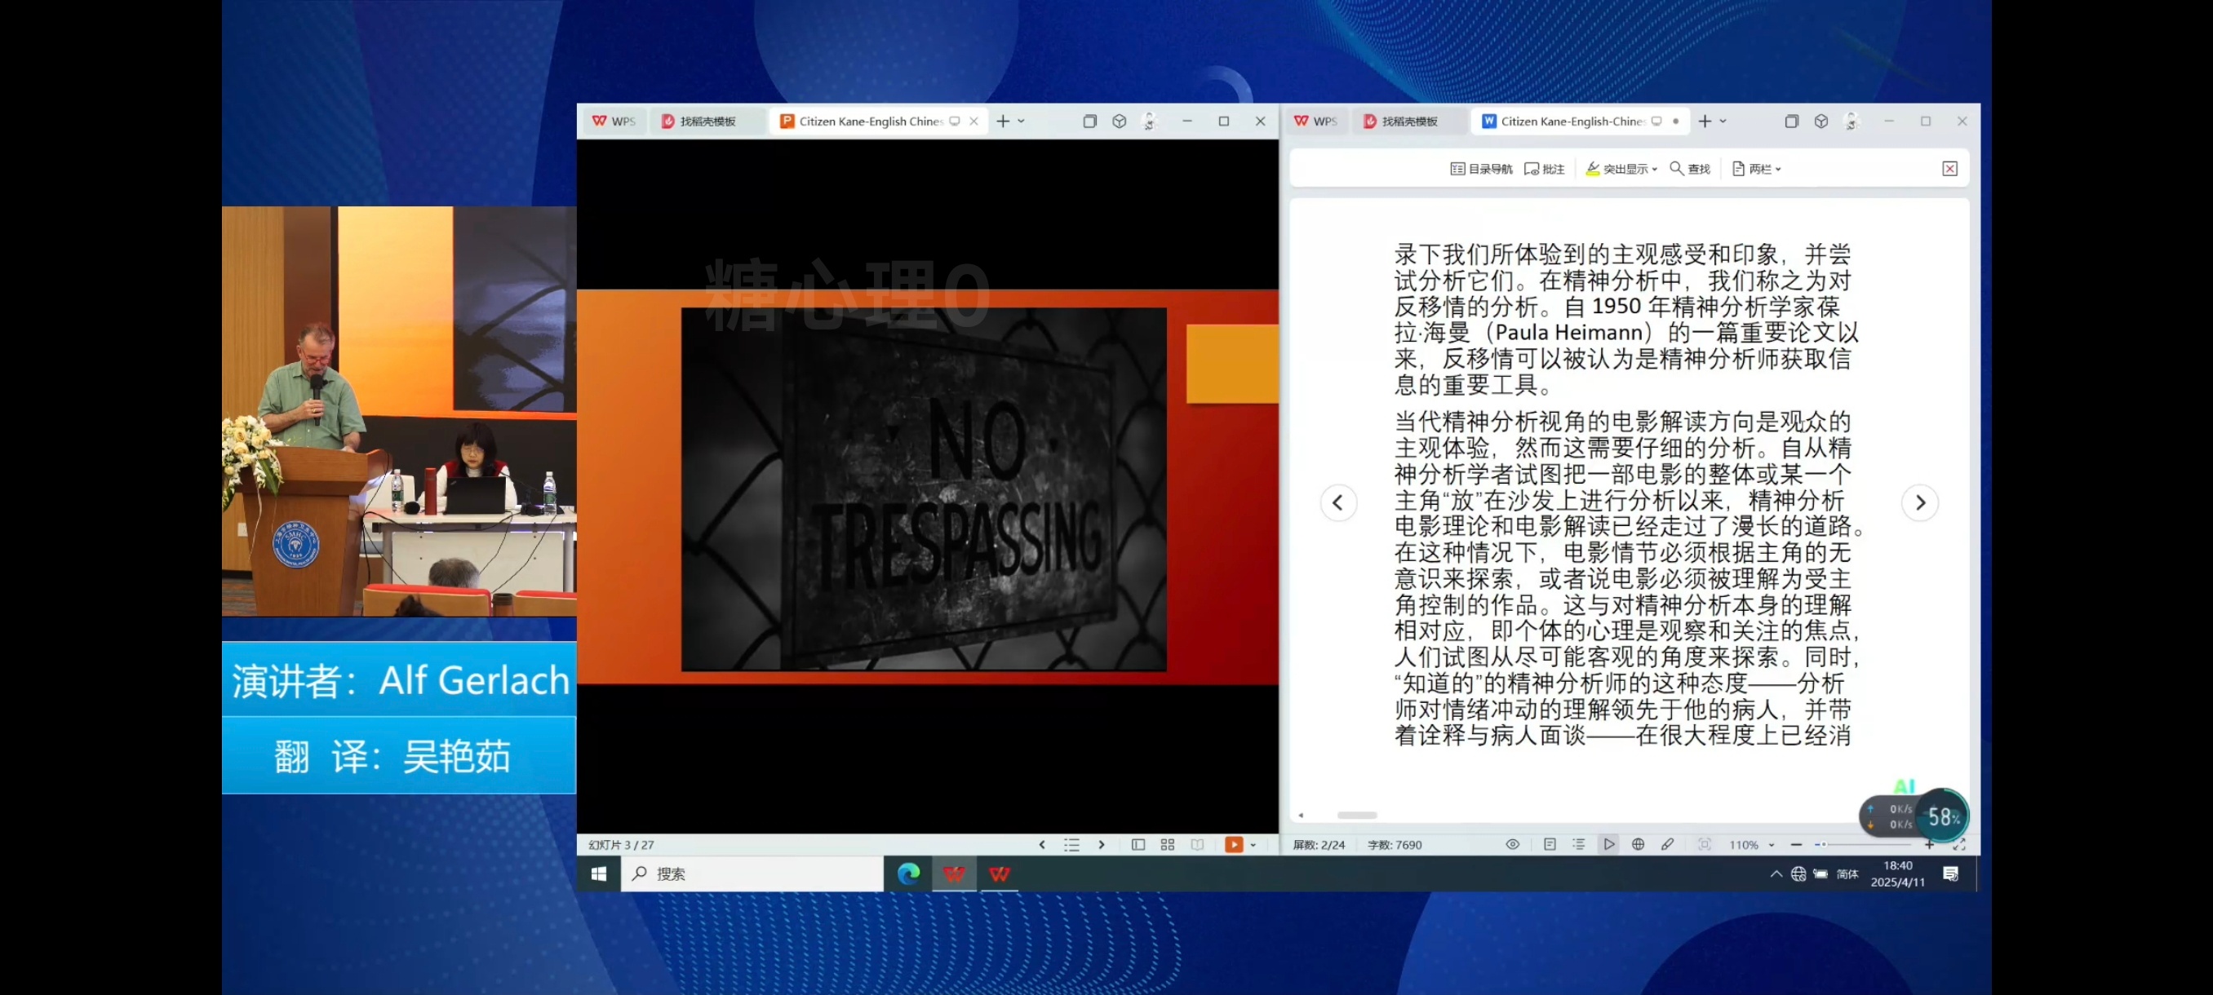Viewport: 2213px width, 995px height.
Task: Toggle eye protection mode icon
Action: 1512,845
